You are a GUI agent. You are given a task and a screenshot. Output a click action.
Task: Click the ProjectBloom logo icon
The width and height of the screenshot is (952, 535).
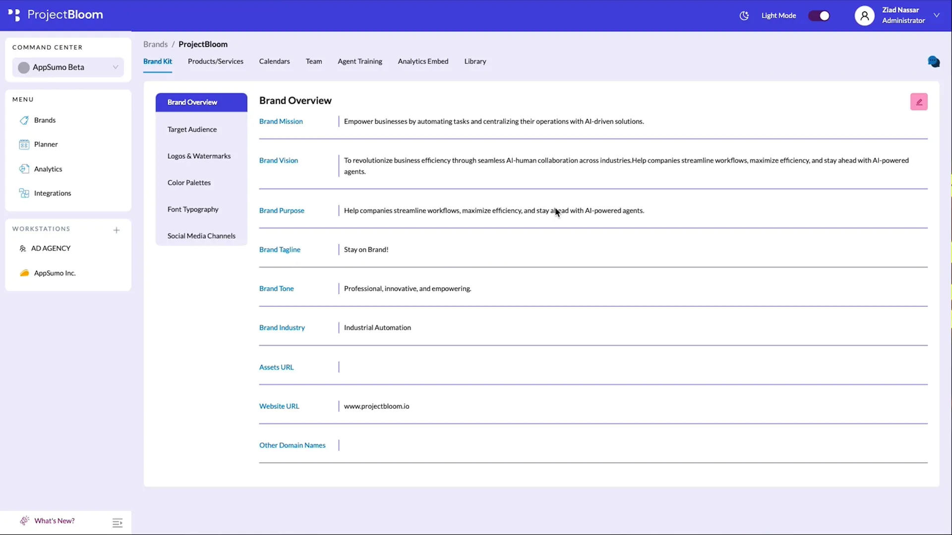[14, 15]
